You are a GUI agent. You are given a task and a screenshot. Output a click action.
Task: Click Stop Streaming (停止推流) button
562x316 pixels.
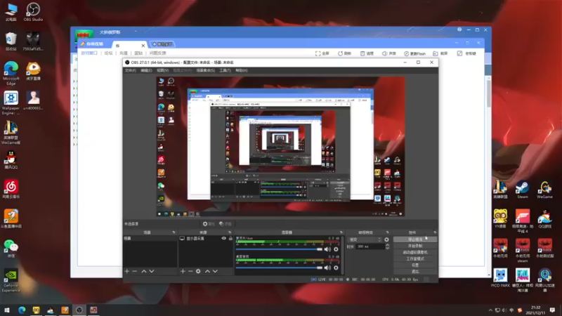pos(415,239)
